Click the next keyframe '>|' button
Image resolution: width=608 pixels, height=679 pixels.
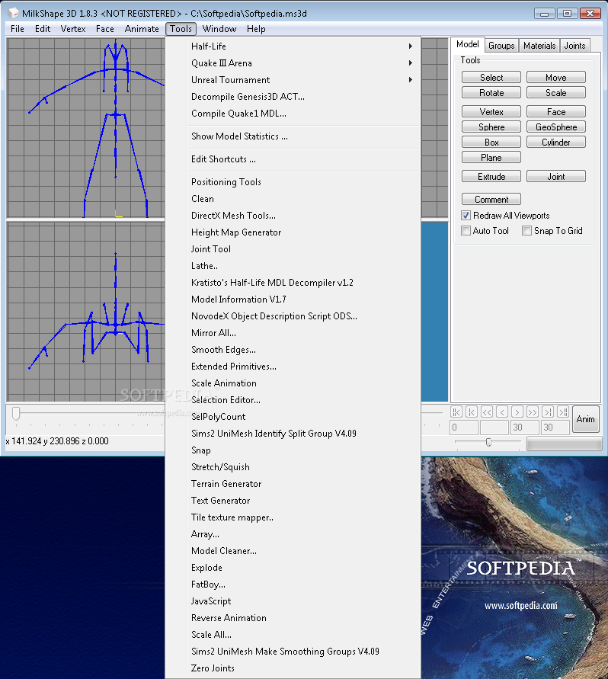(548, 412)
